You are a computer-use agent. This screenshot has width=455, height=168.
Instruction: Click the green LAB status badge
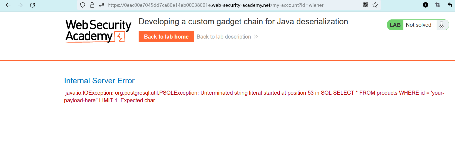point(395,25)
